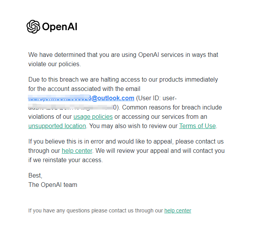Click the '(User ID: user-' label

tap(156, 98)
